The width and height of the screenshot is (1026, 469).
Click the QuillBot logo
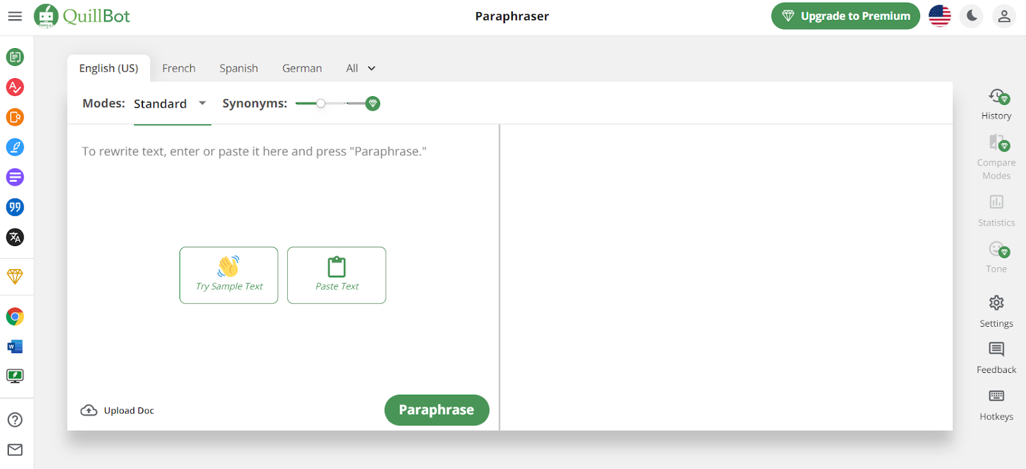[82, 16]
